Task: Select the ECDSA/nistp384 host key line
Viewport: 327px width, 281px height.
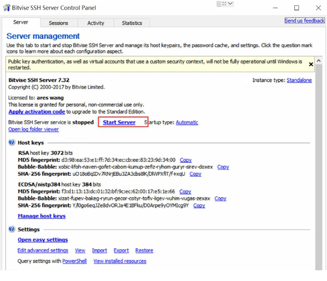Action: (60, 184)
